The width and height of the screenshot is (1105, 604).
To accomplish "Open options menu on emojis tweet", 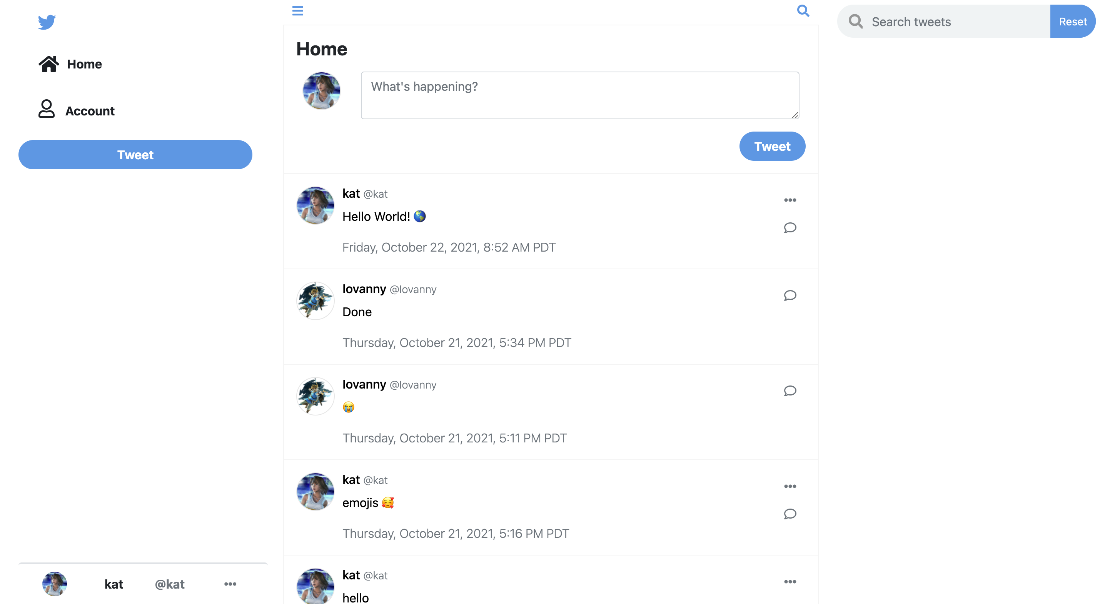I will (x=790, y=486).
